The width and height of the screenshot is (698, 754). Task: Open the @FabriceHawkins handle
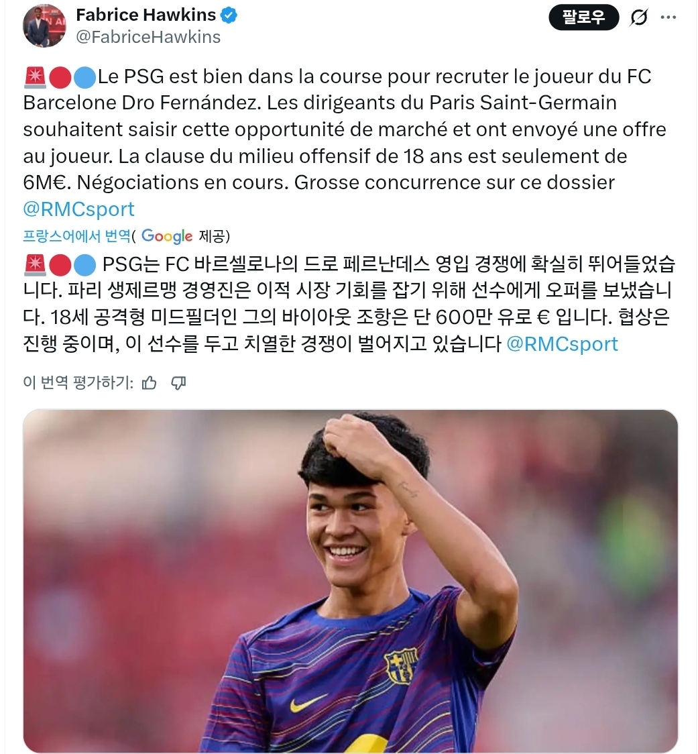pos(148,37)
